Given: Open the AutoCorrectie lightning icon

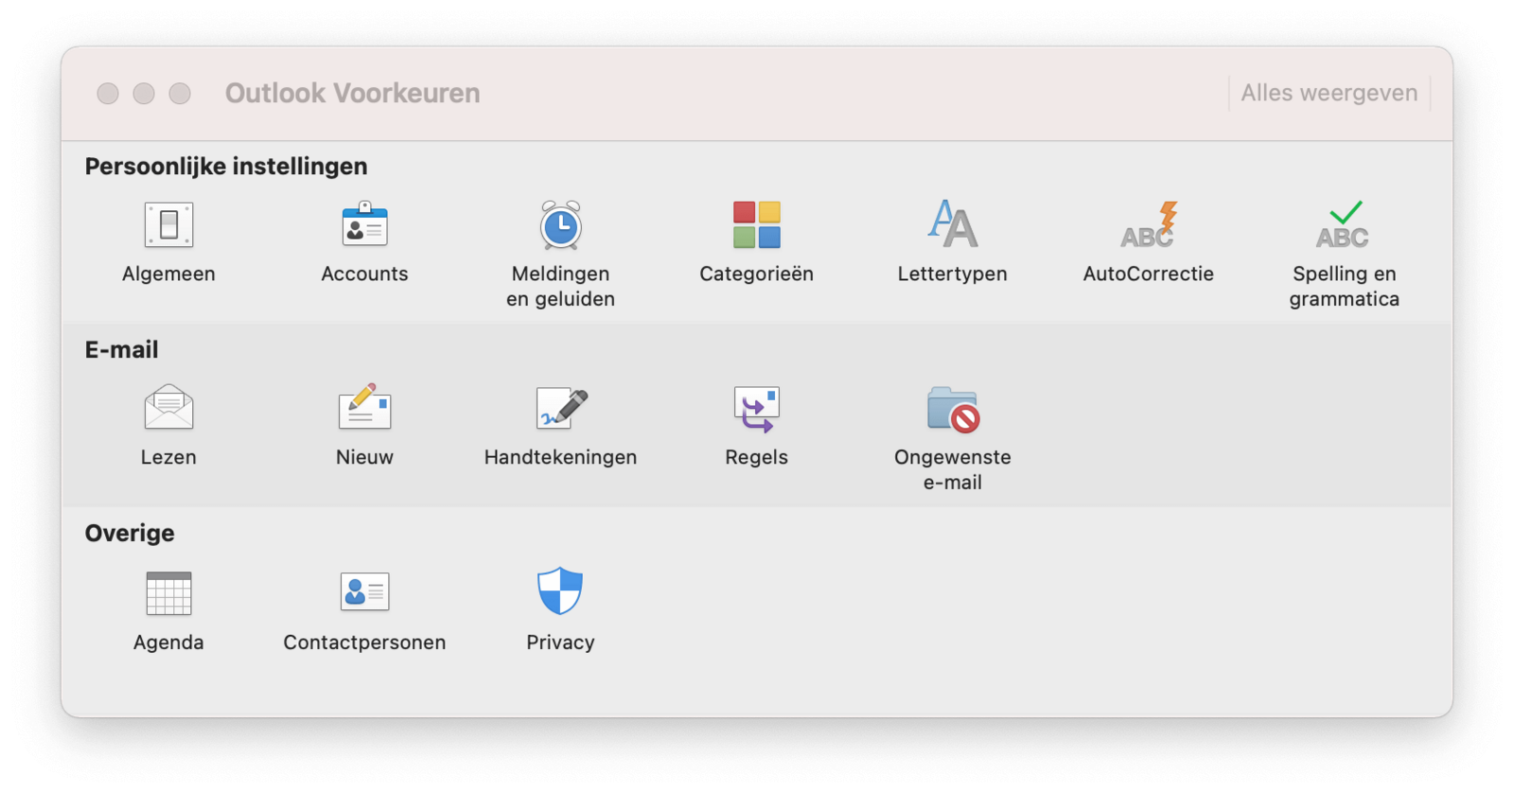Looking at the screenshot, I should (x=1149, y=225).
